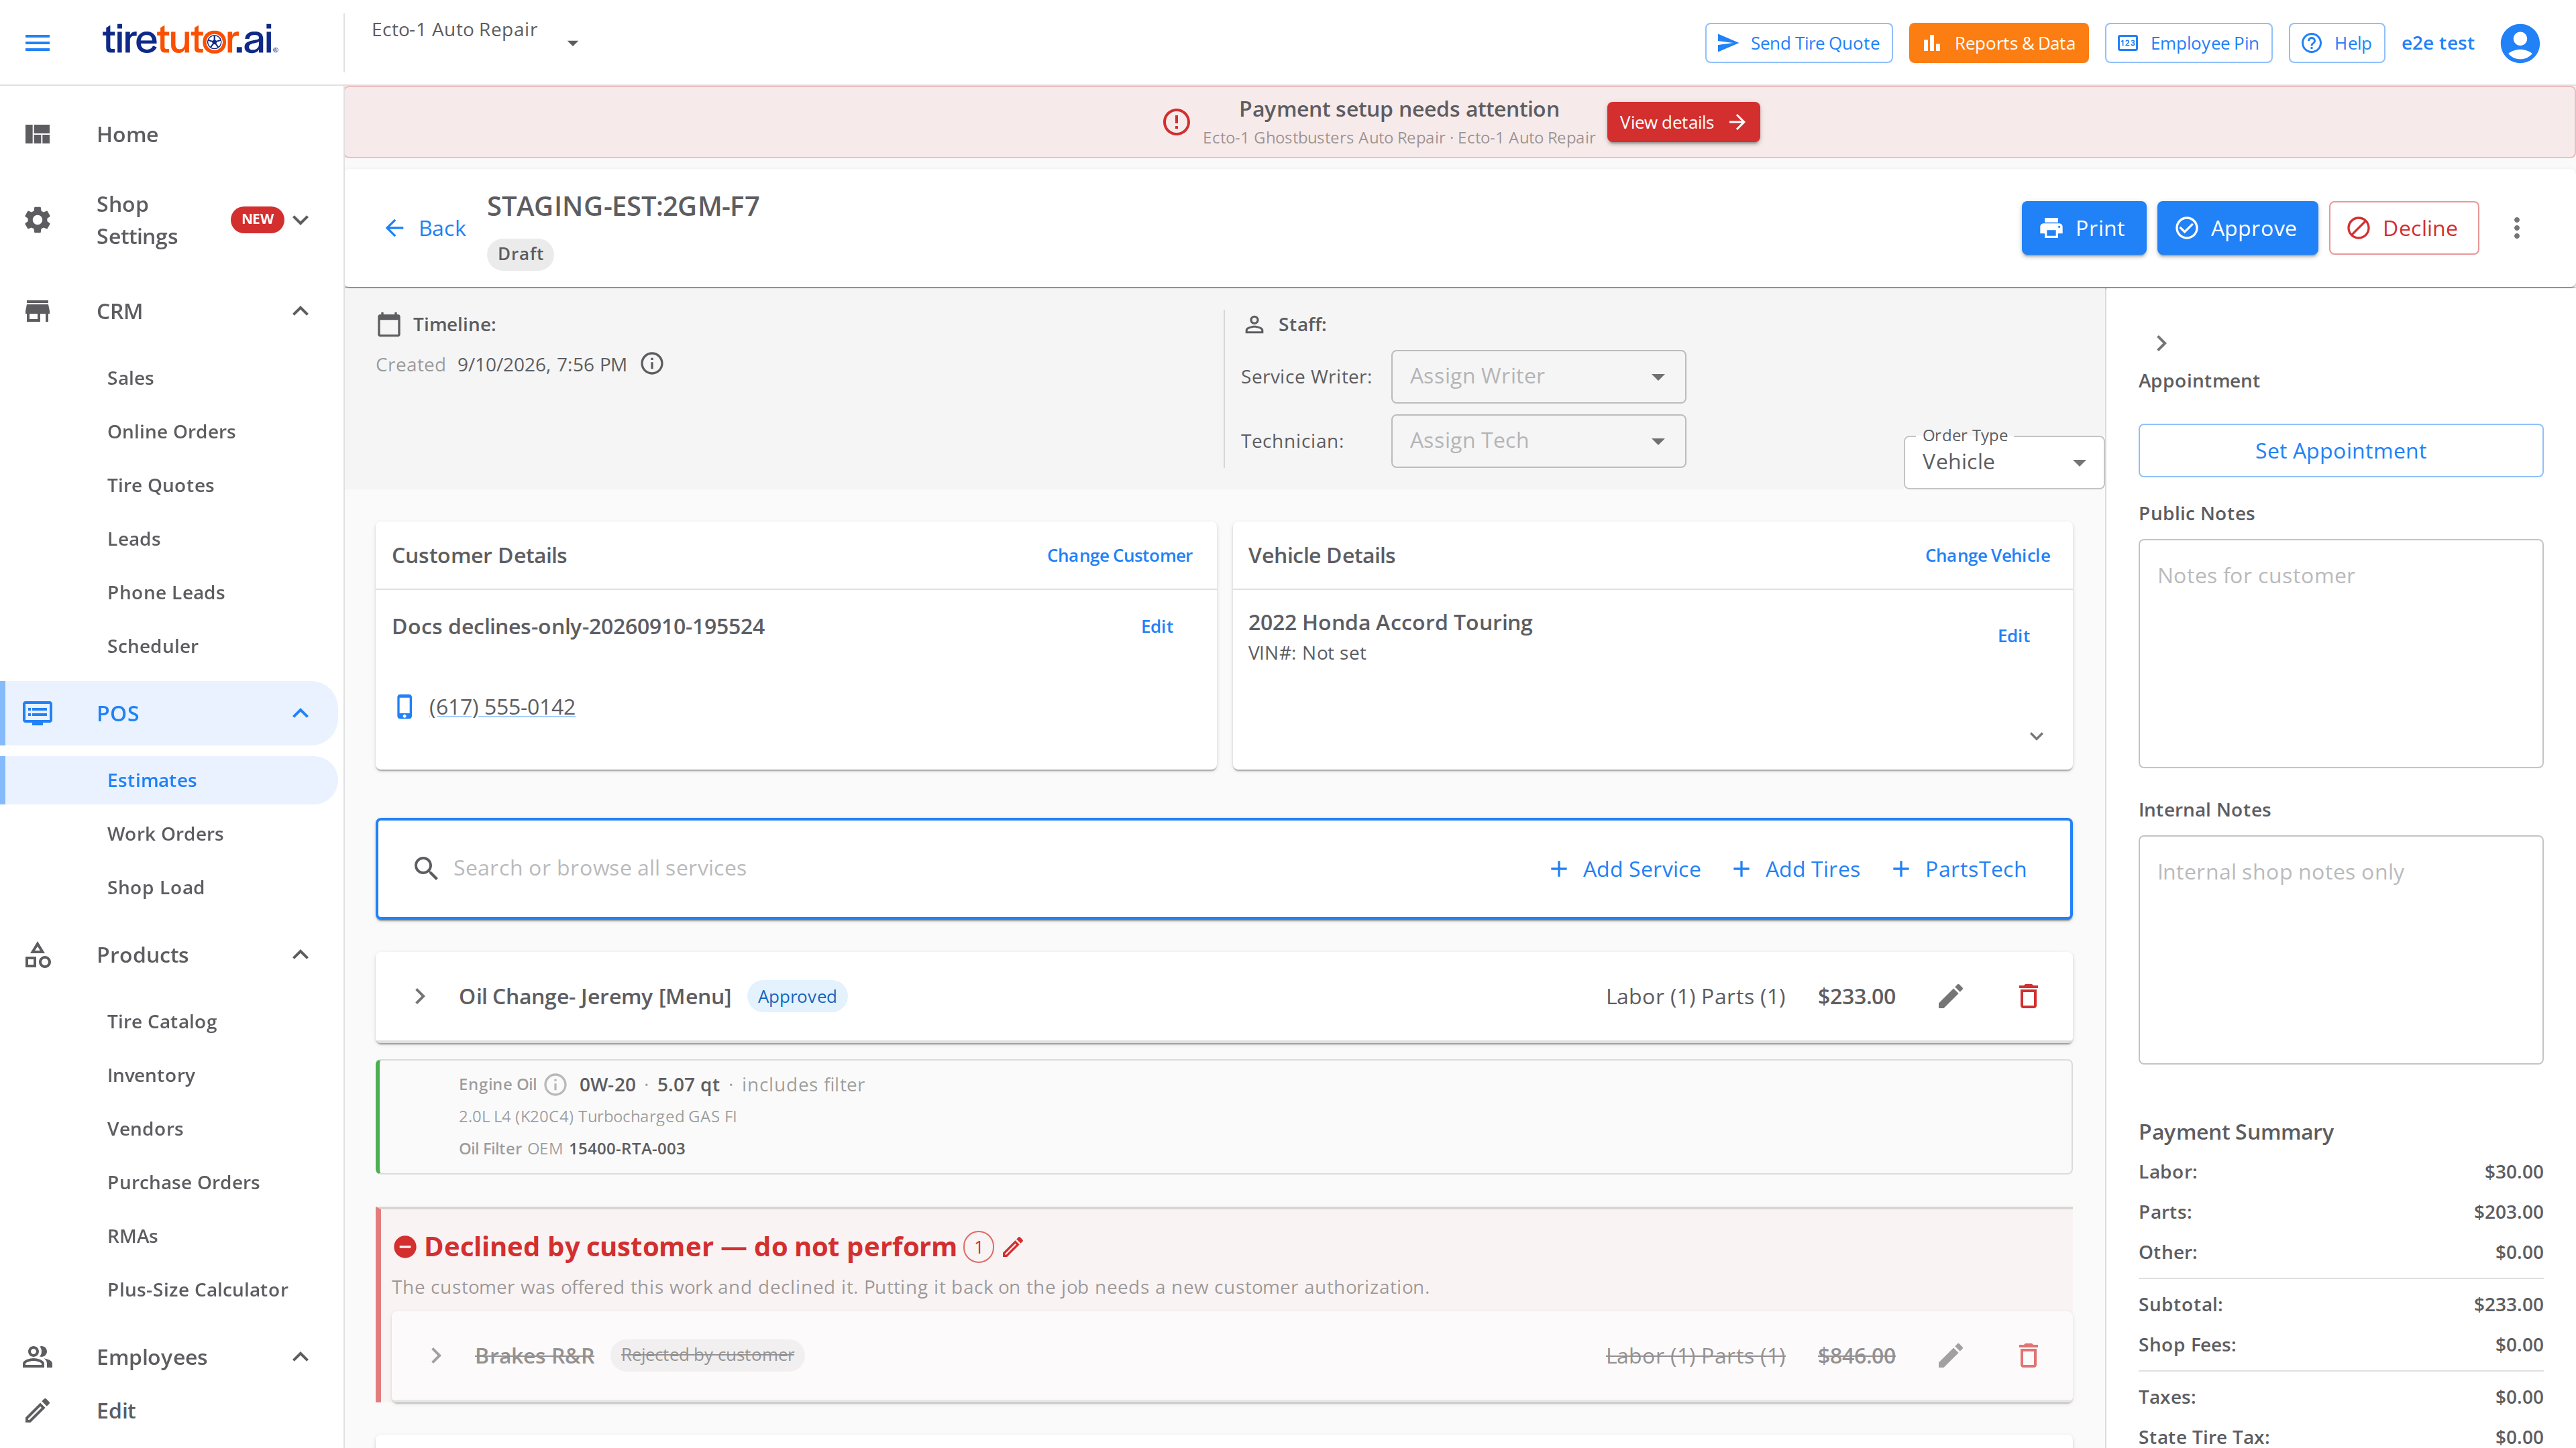
Task: Click the Engine Oil info icon
Action: coord(556,1084)
